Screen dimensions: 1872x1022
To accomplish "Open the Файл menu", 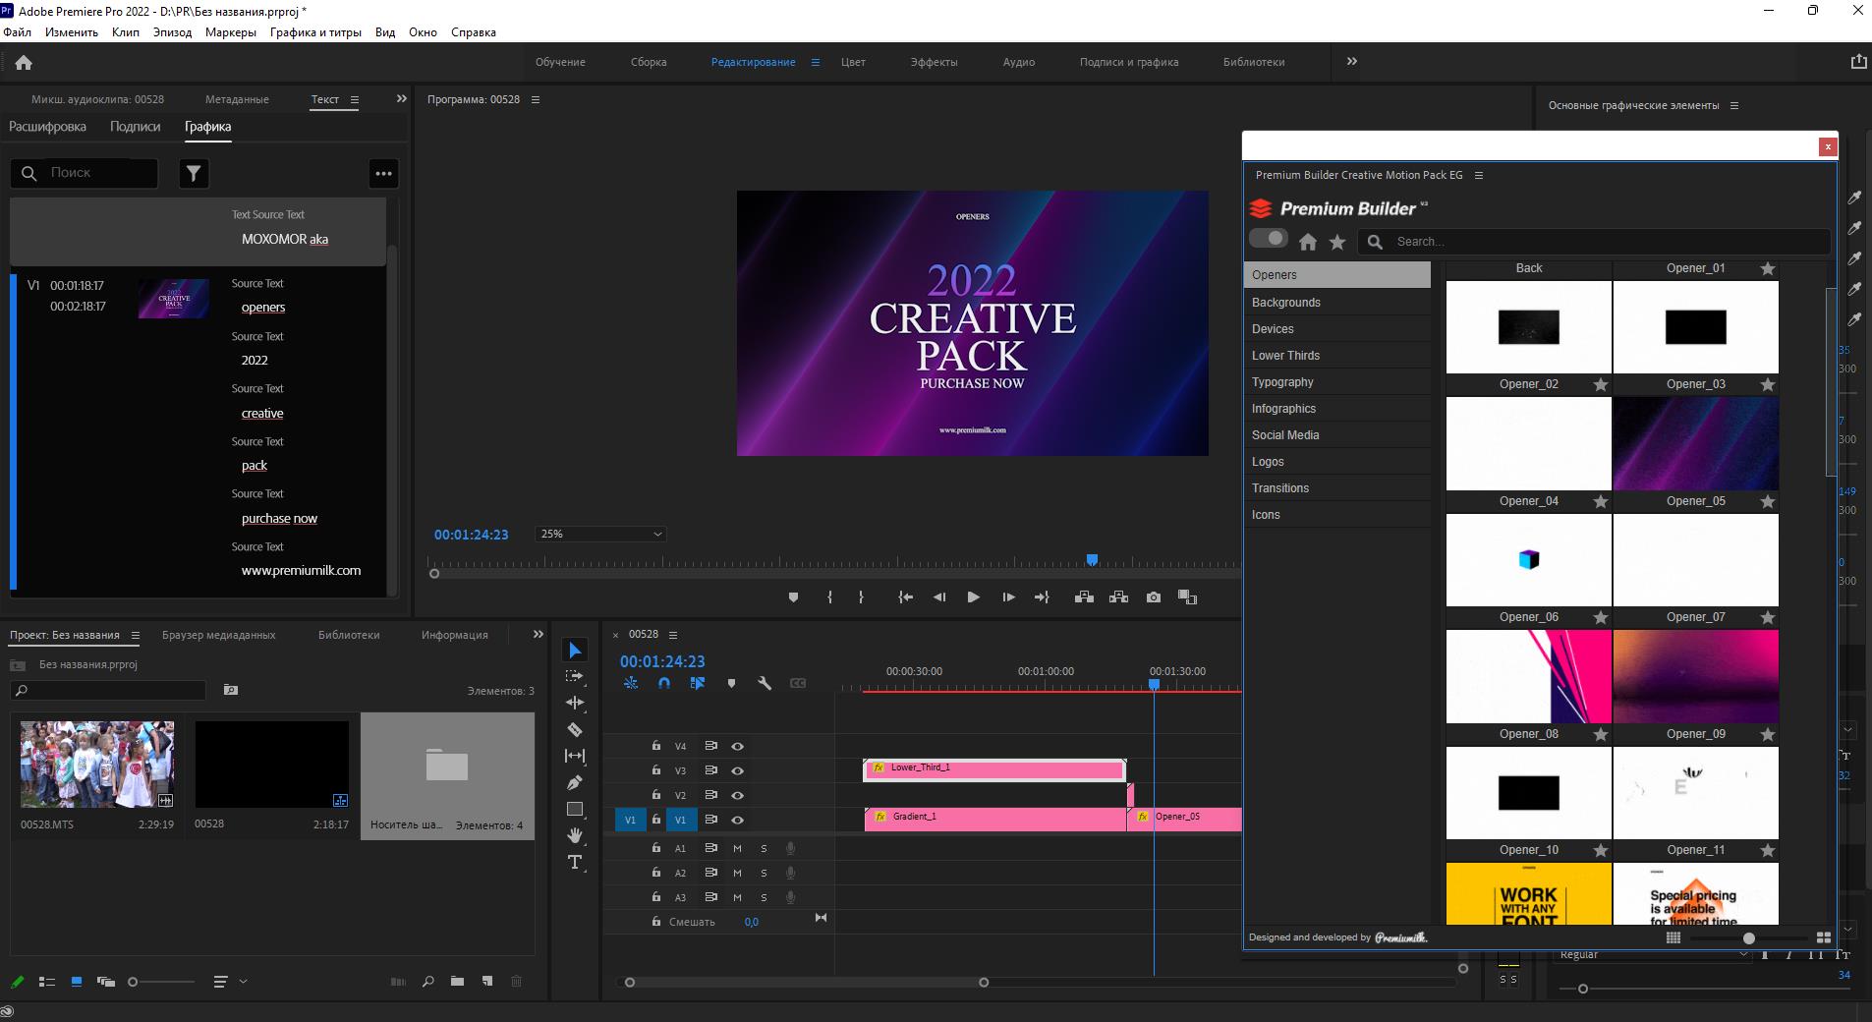I will [x=17, y=32].
